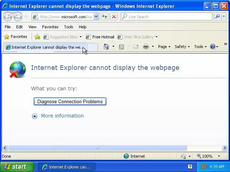This screenshot has width=230, height=172.
Task: Open the search provider options dropdown
Action: [224, 16]
